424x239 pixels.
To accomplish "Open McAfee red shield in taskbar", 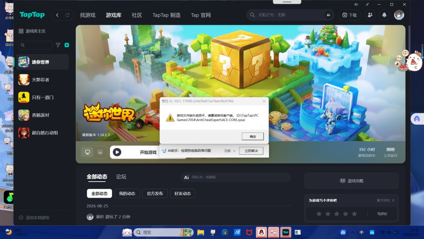I will click(249, 232).
